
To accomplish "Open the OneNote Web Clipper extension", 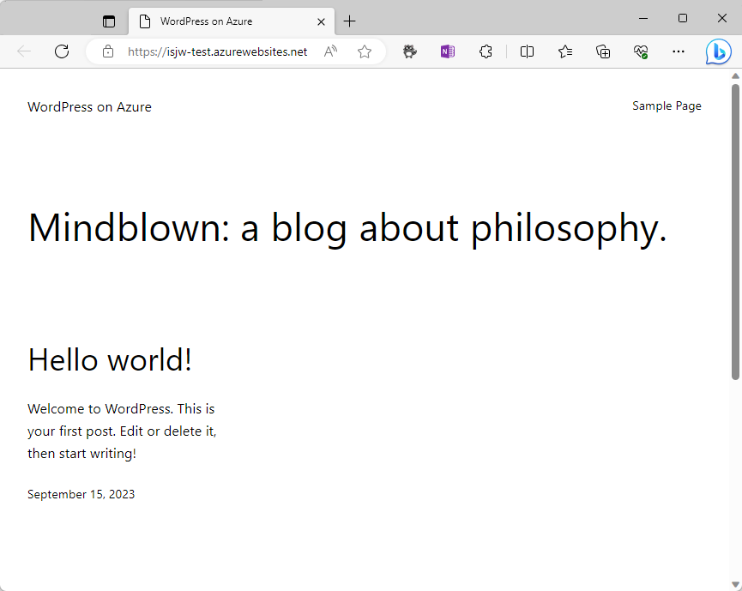I will click(448, 51).
